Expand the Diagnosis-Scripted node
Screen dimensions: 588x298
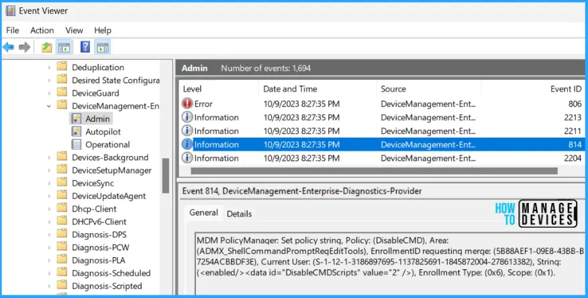click(49, 286)
